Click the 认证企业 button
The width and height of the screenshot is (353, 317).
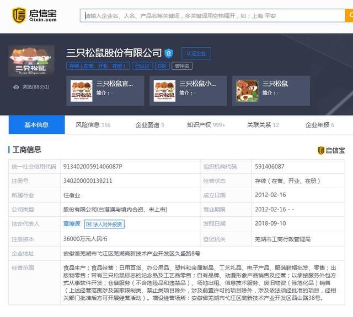point(196,53)
